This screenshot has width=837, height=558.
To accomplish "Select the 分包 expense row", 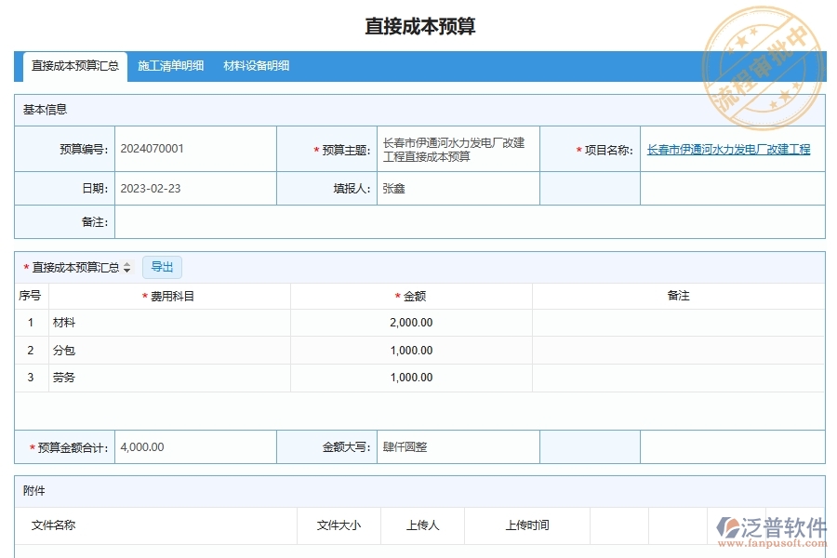I will tap(65, 351).
